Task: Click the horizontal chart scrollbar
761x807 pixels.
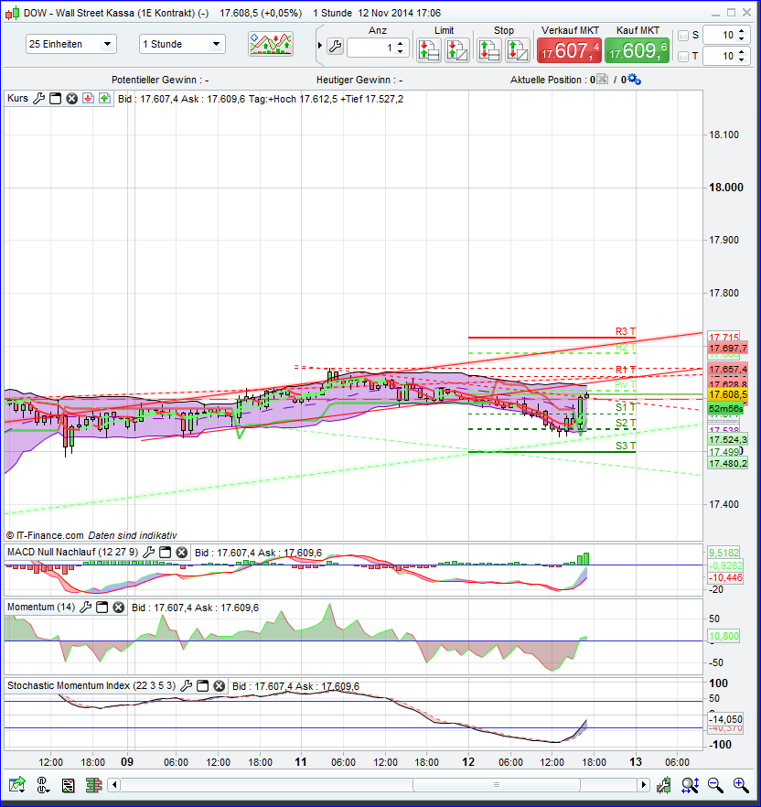Action: tap(498, 784)
